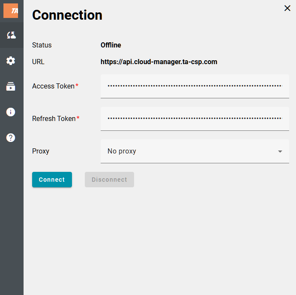Click the Access Token field label
The height and width of the screenshot is (295, 296).
coord(54,86)
